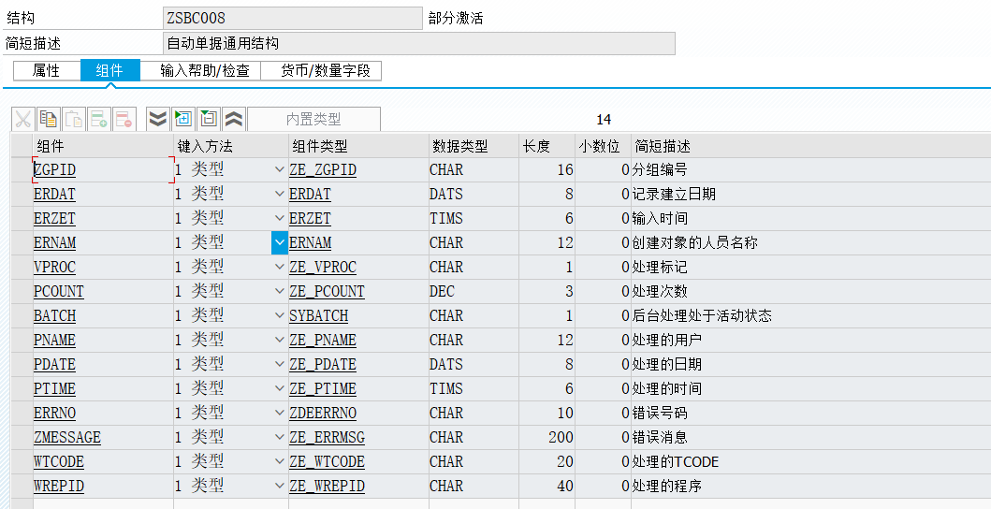Click the Cut scissors icon

[23, 119]
